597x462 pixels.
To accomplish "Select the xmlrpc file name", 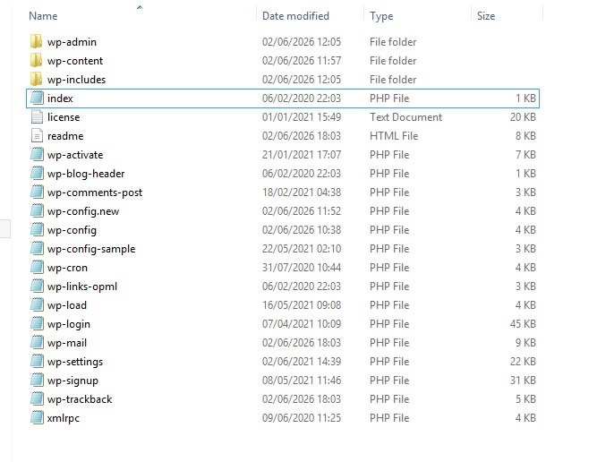I will [64, 418].
